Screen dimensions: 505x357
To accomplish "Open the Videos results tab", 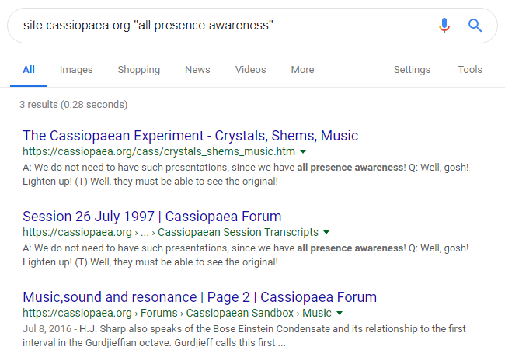I will tap(250, 70).
